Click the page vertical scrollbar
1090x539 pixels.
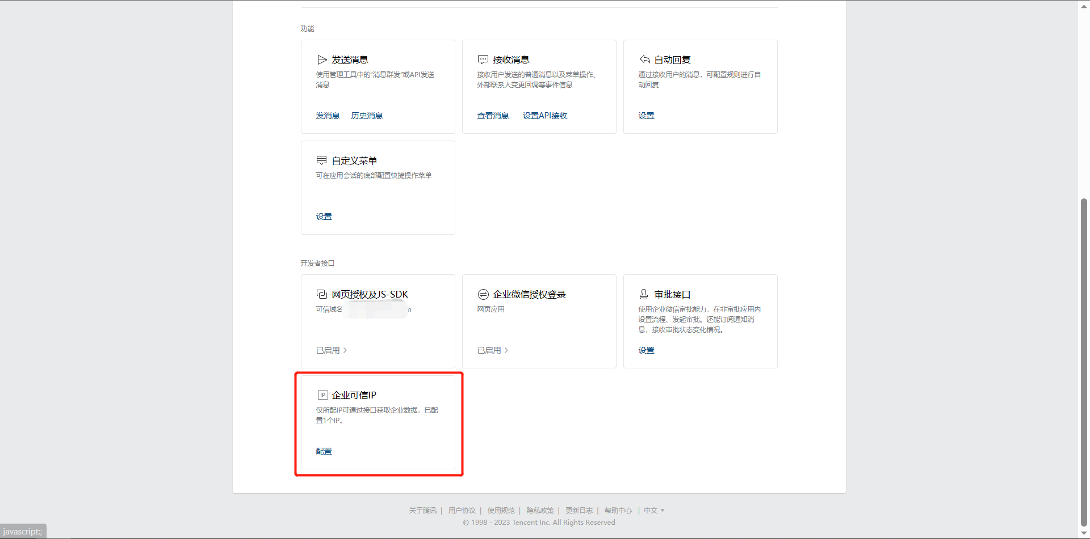coord(1084,363)
